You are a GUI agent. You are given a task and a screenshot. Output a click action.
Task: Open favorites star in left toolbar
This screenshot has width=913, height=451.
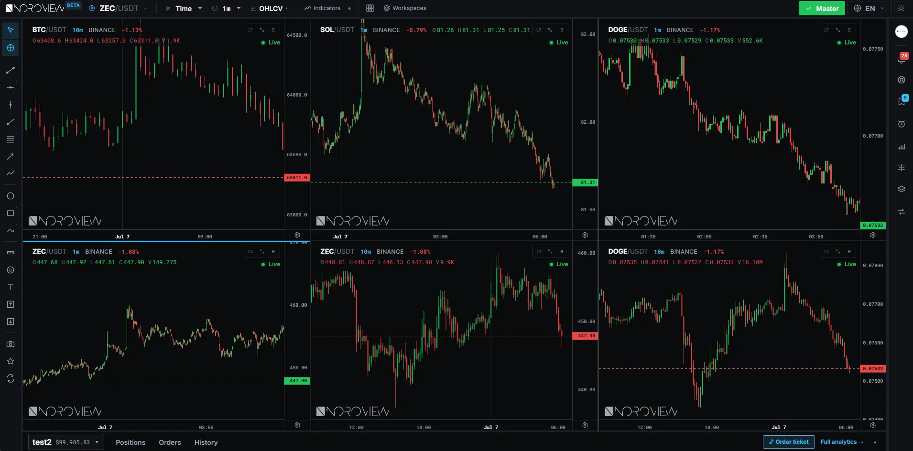[x=11, y=361]
